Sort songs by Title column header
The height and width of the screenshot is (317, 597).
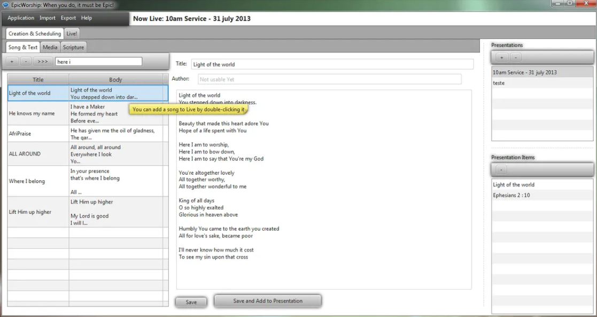(38, 80)
